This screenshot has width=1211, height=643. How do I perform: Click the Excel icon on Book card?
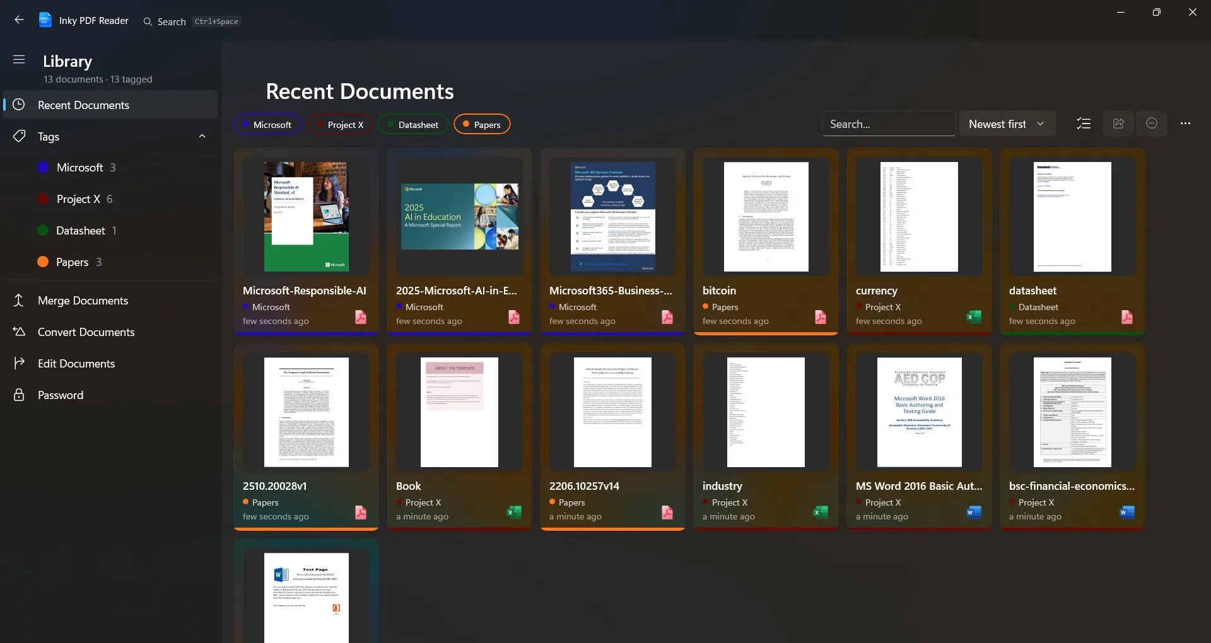pyautogui.click(x=514, y=513)
